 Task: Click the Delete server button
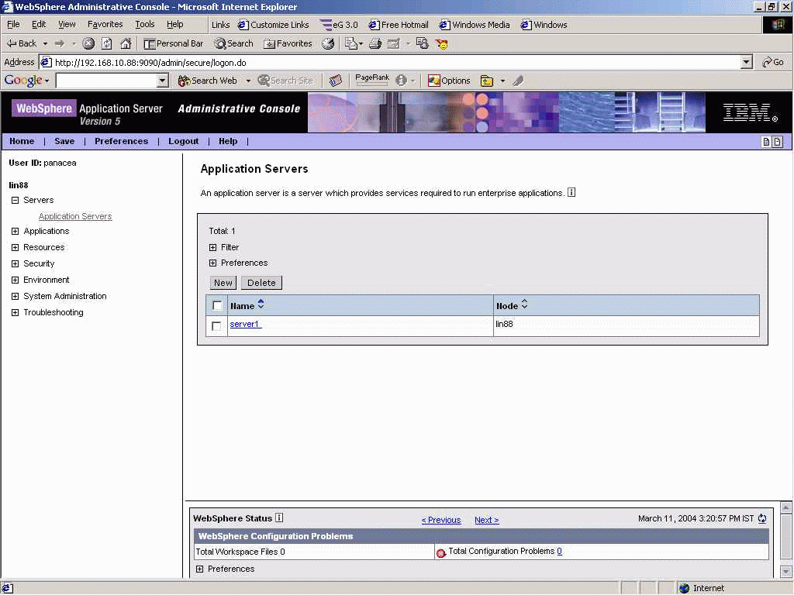[261, 283]
